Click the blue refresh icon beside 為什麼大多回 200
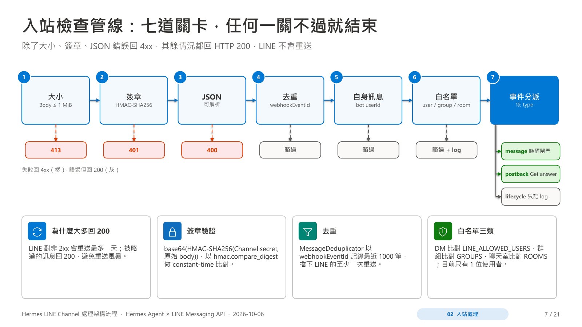582x327 pixels. 37,231
